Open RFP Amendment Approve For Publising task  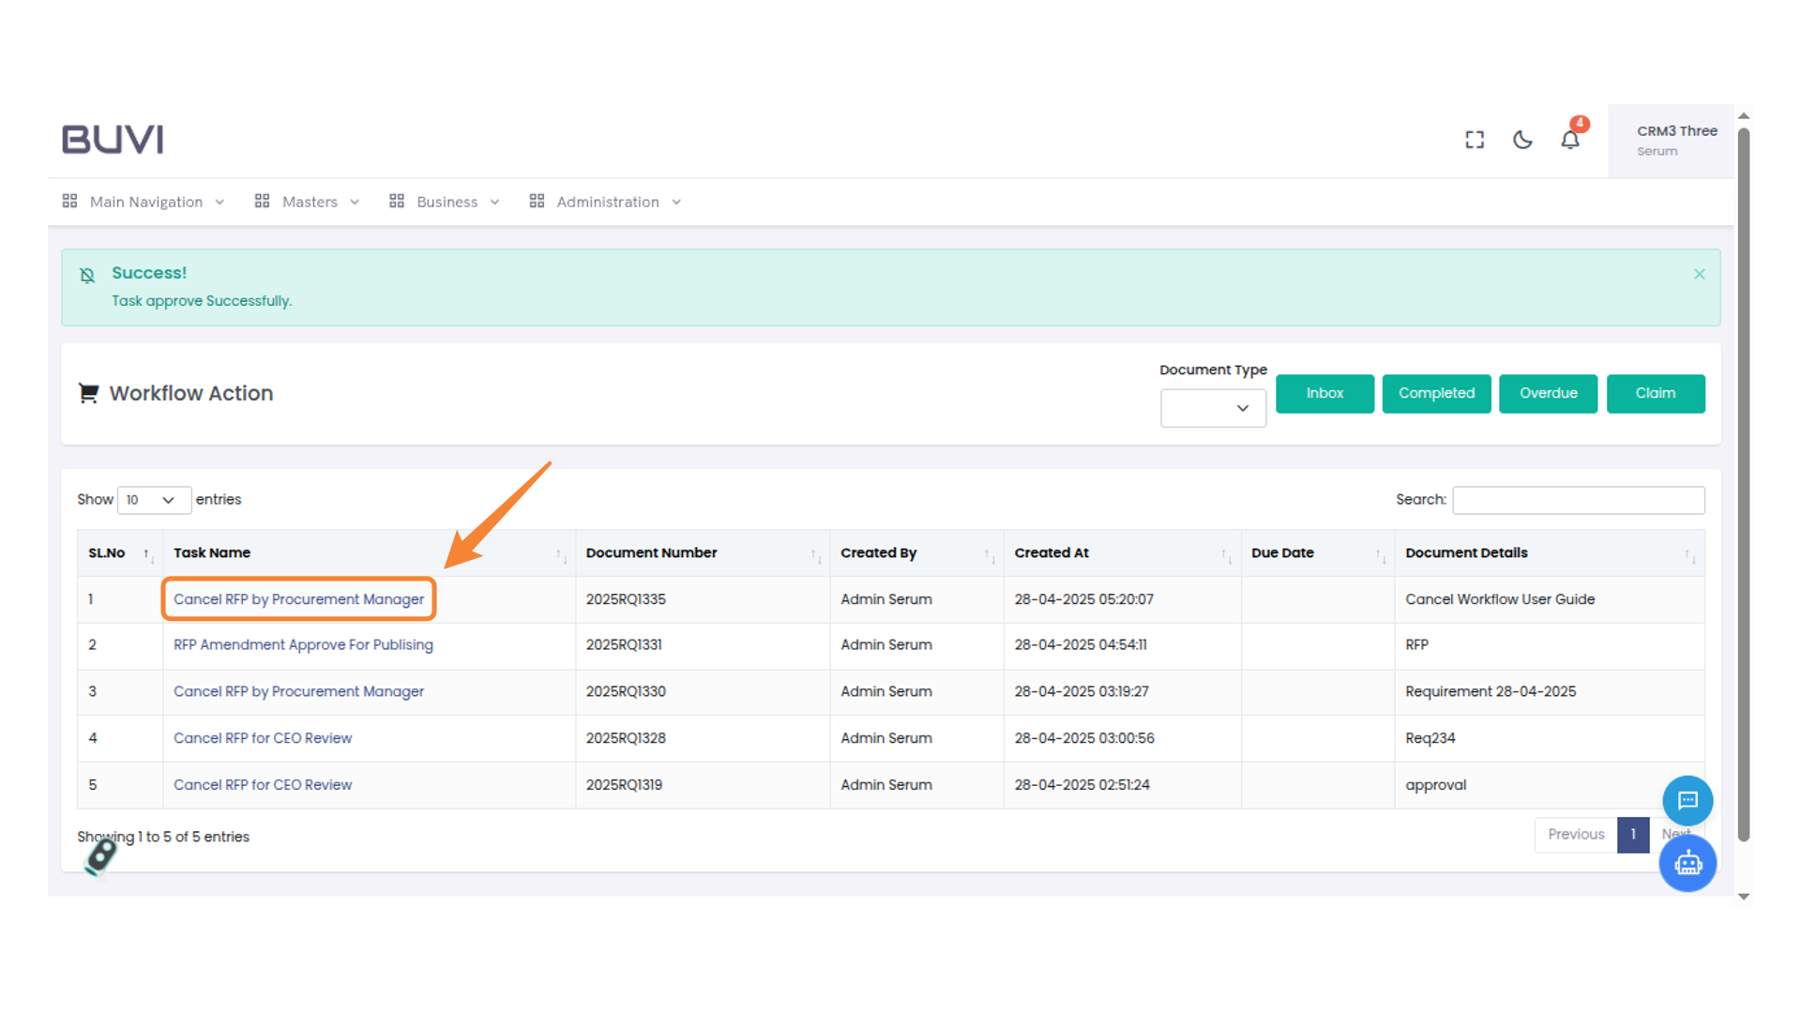point(303,644)
